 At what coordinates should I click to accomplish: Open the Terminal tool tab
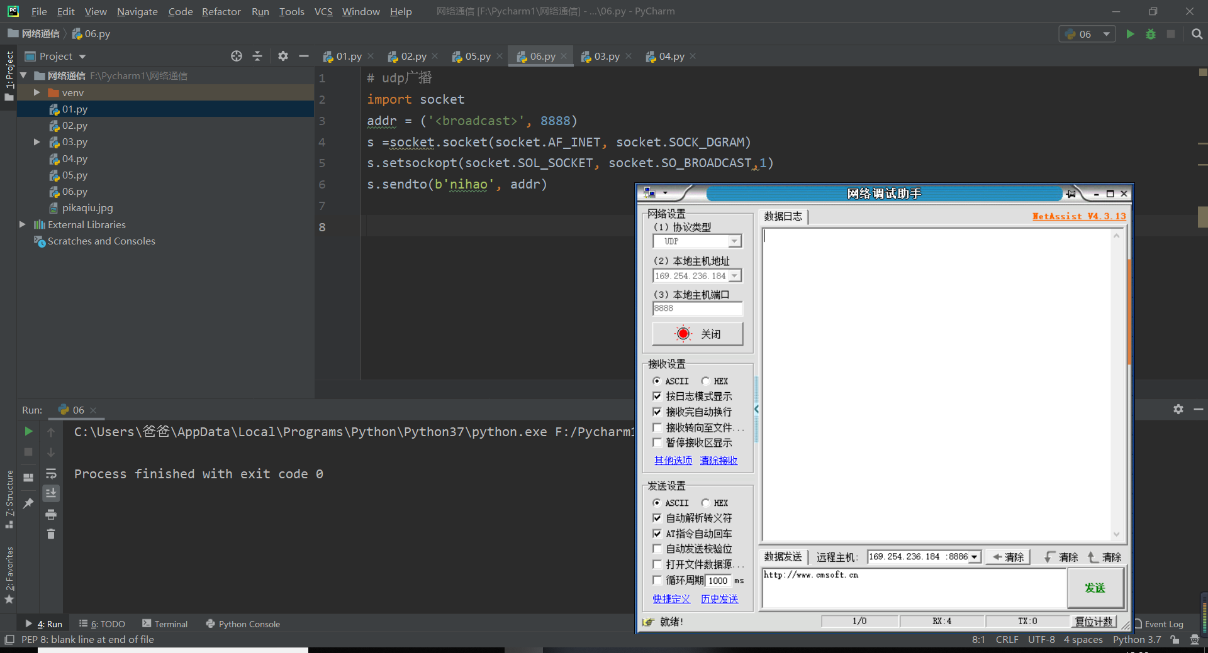point(165,624)
